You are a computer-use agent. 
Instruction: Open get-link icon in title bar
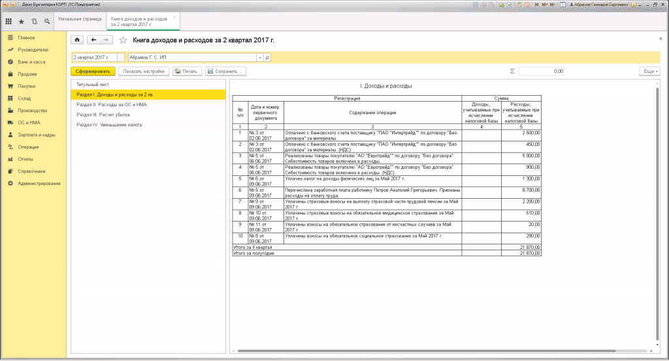tap(509, 5)
